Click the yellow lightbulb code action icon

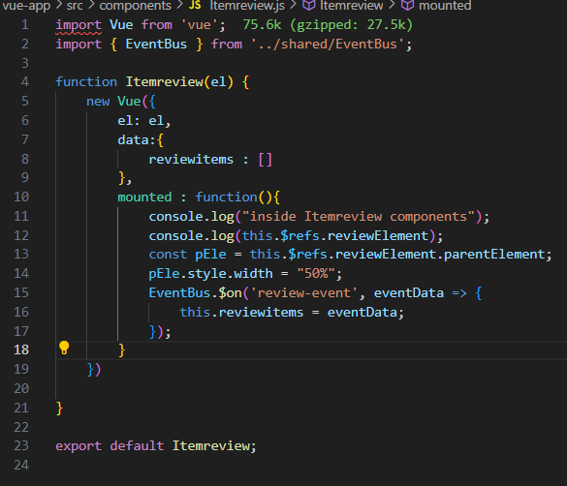(x=64, y=348)
